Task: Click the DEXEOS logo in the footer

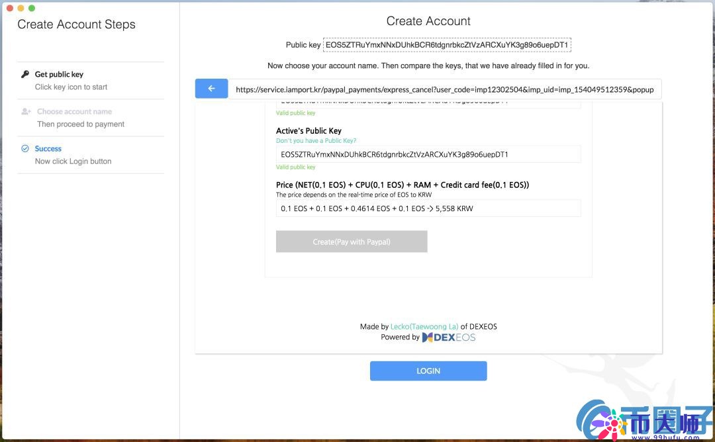Action: (449, 337)
